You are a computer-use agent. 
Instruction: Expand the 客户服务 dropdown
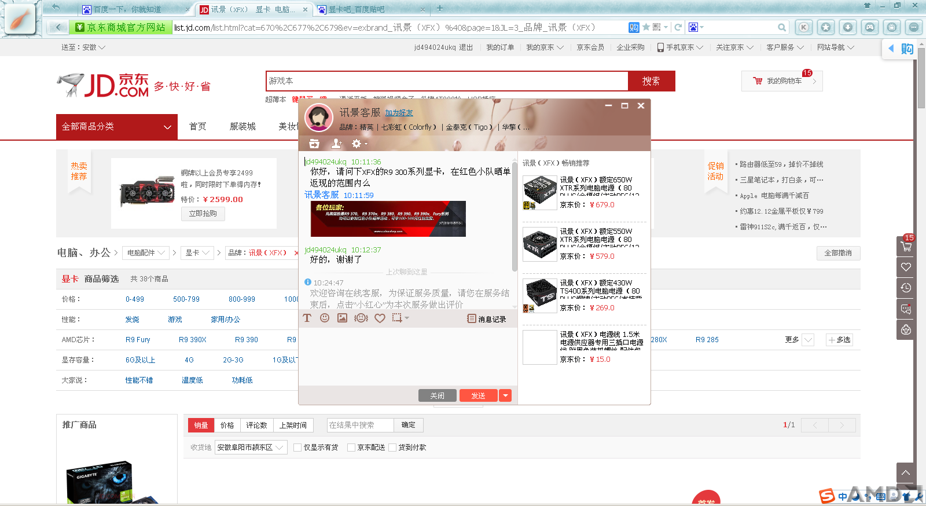tap(785, 47)
